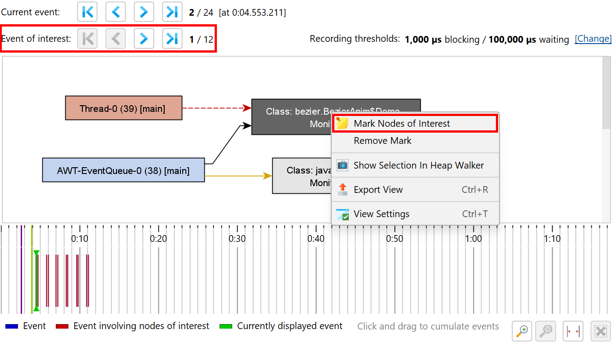Image resolution: width=612 pixels, height=343 pixels.
Task: Jump to first current event
Action: [87, 12]
